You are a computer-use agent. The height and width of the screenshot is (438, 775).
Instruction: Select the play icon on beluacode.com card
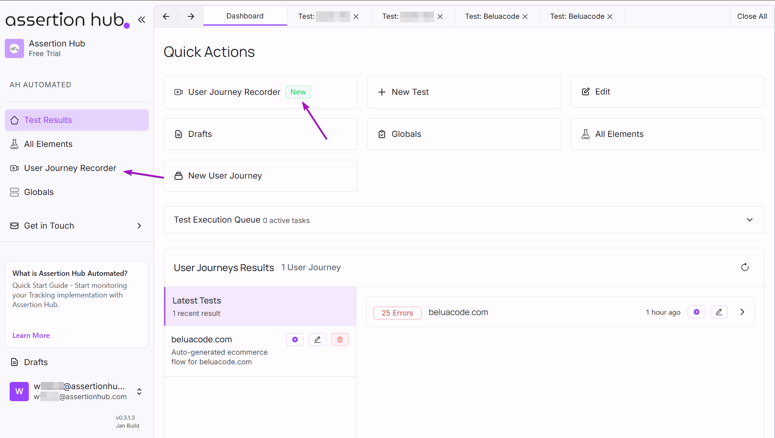295,339
